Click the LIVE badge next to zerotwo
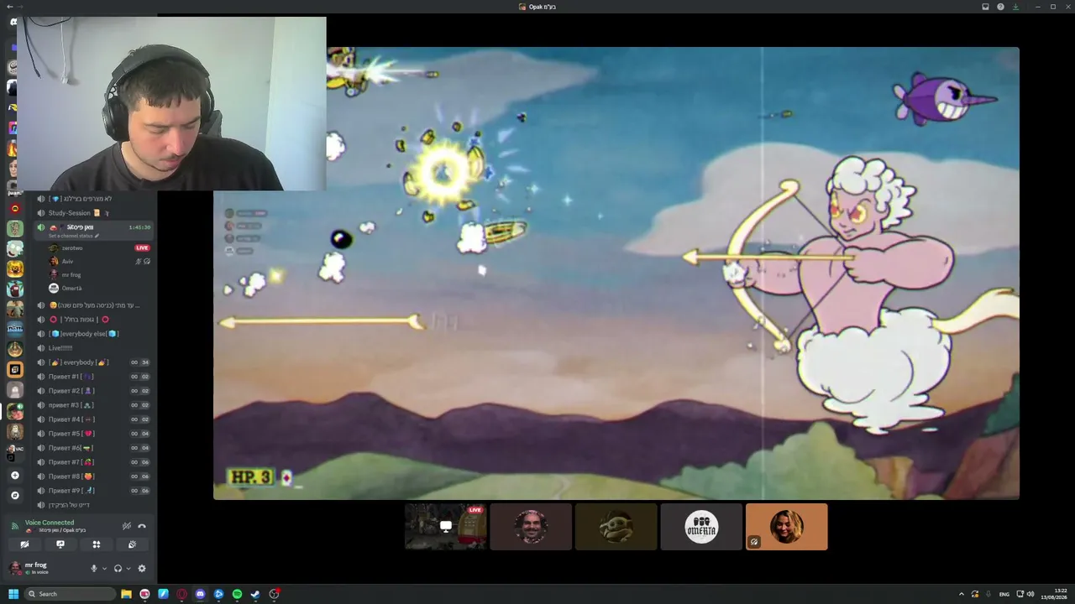 [142, 248]
